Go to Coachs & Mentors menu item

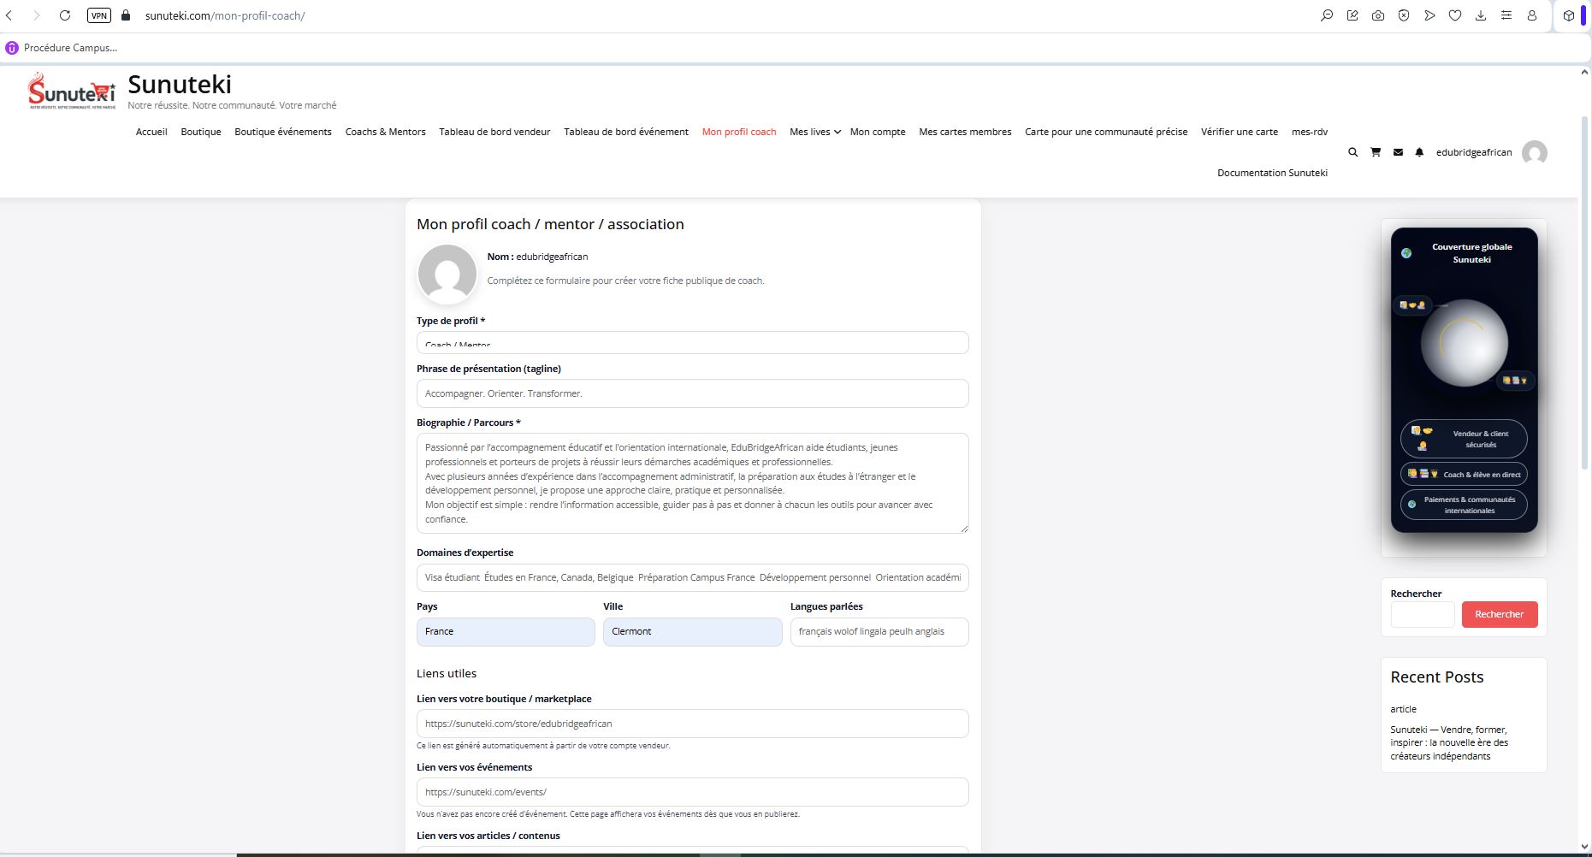pos(385,132)
